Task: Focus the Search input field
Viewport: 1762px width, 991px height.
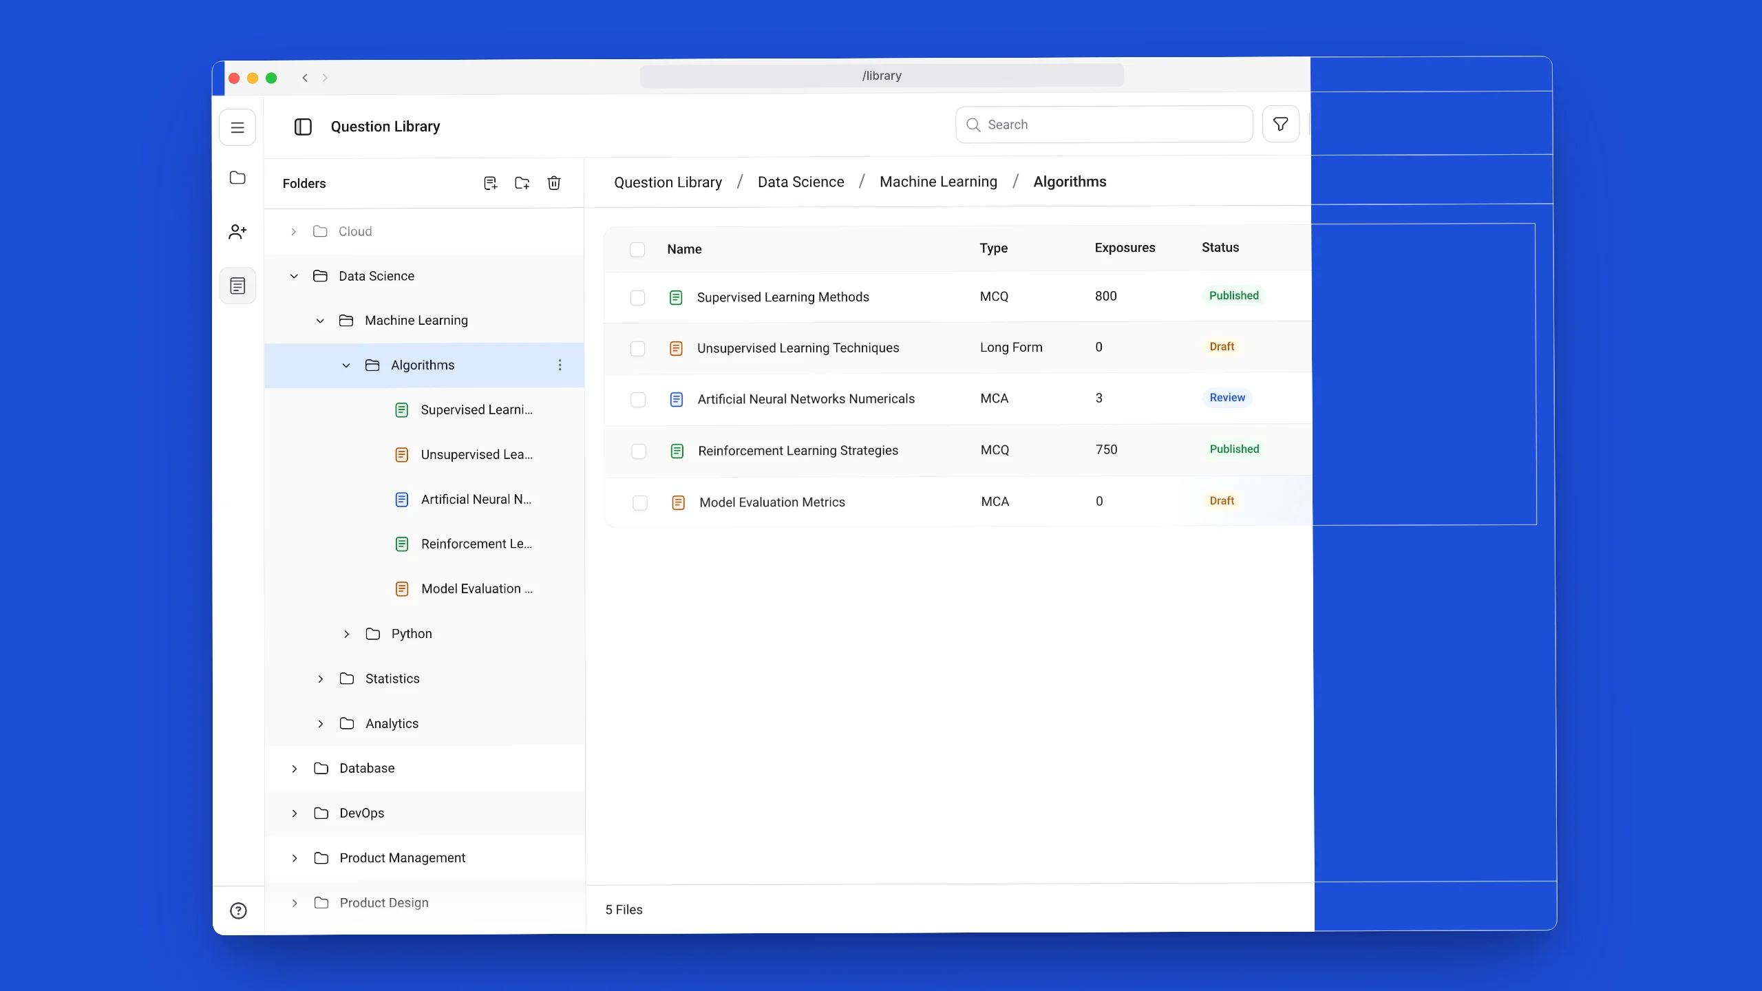Action: 1104,125
